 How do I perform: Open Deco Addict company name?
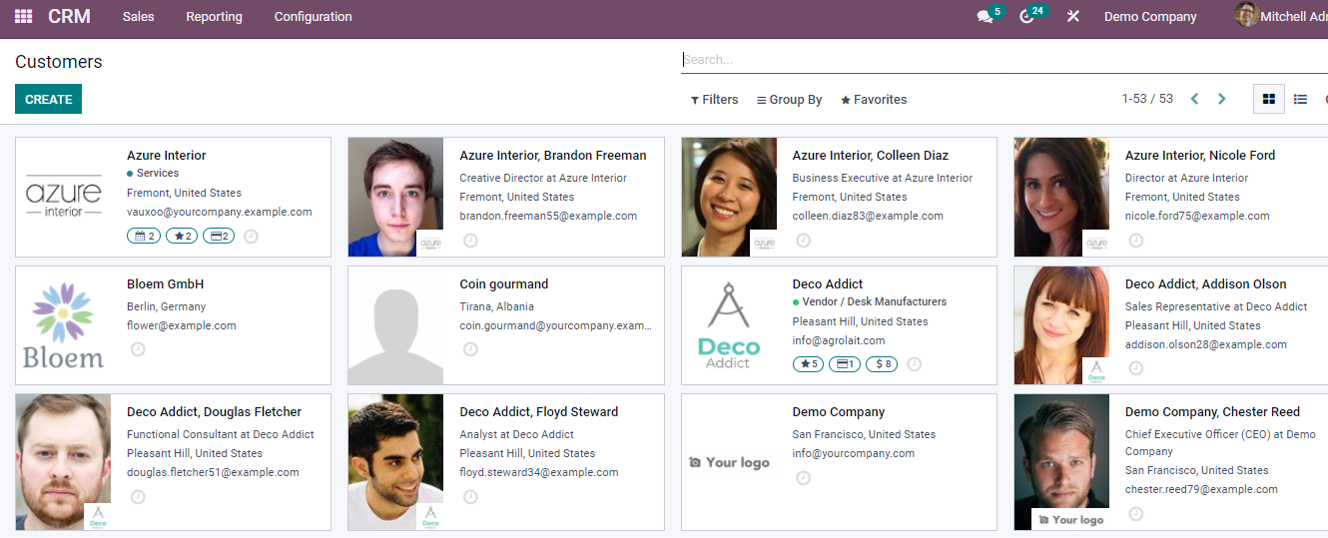pos(828,284)
